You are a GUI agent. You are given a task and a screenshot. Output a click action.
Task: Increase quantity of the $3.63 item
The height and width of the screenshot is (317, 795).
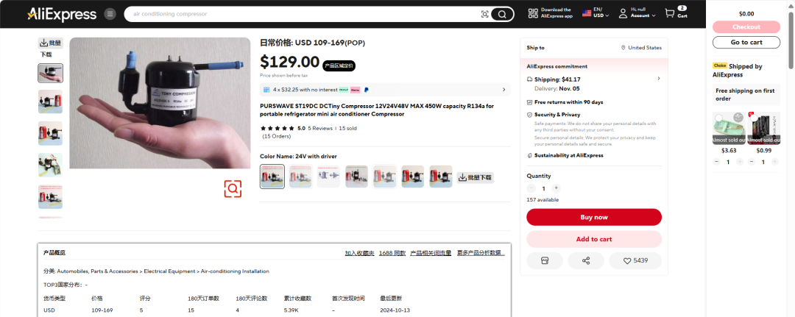pyautogui.click(x=740, y=162)
